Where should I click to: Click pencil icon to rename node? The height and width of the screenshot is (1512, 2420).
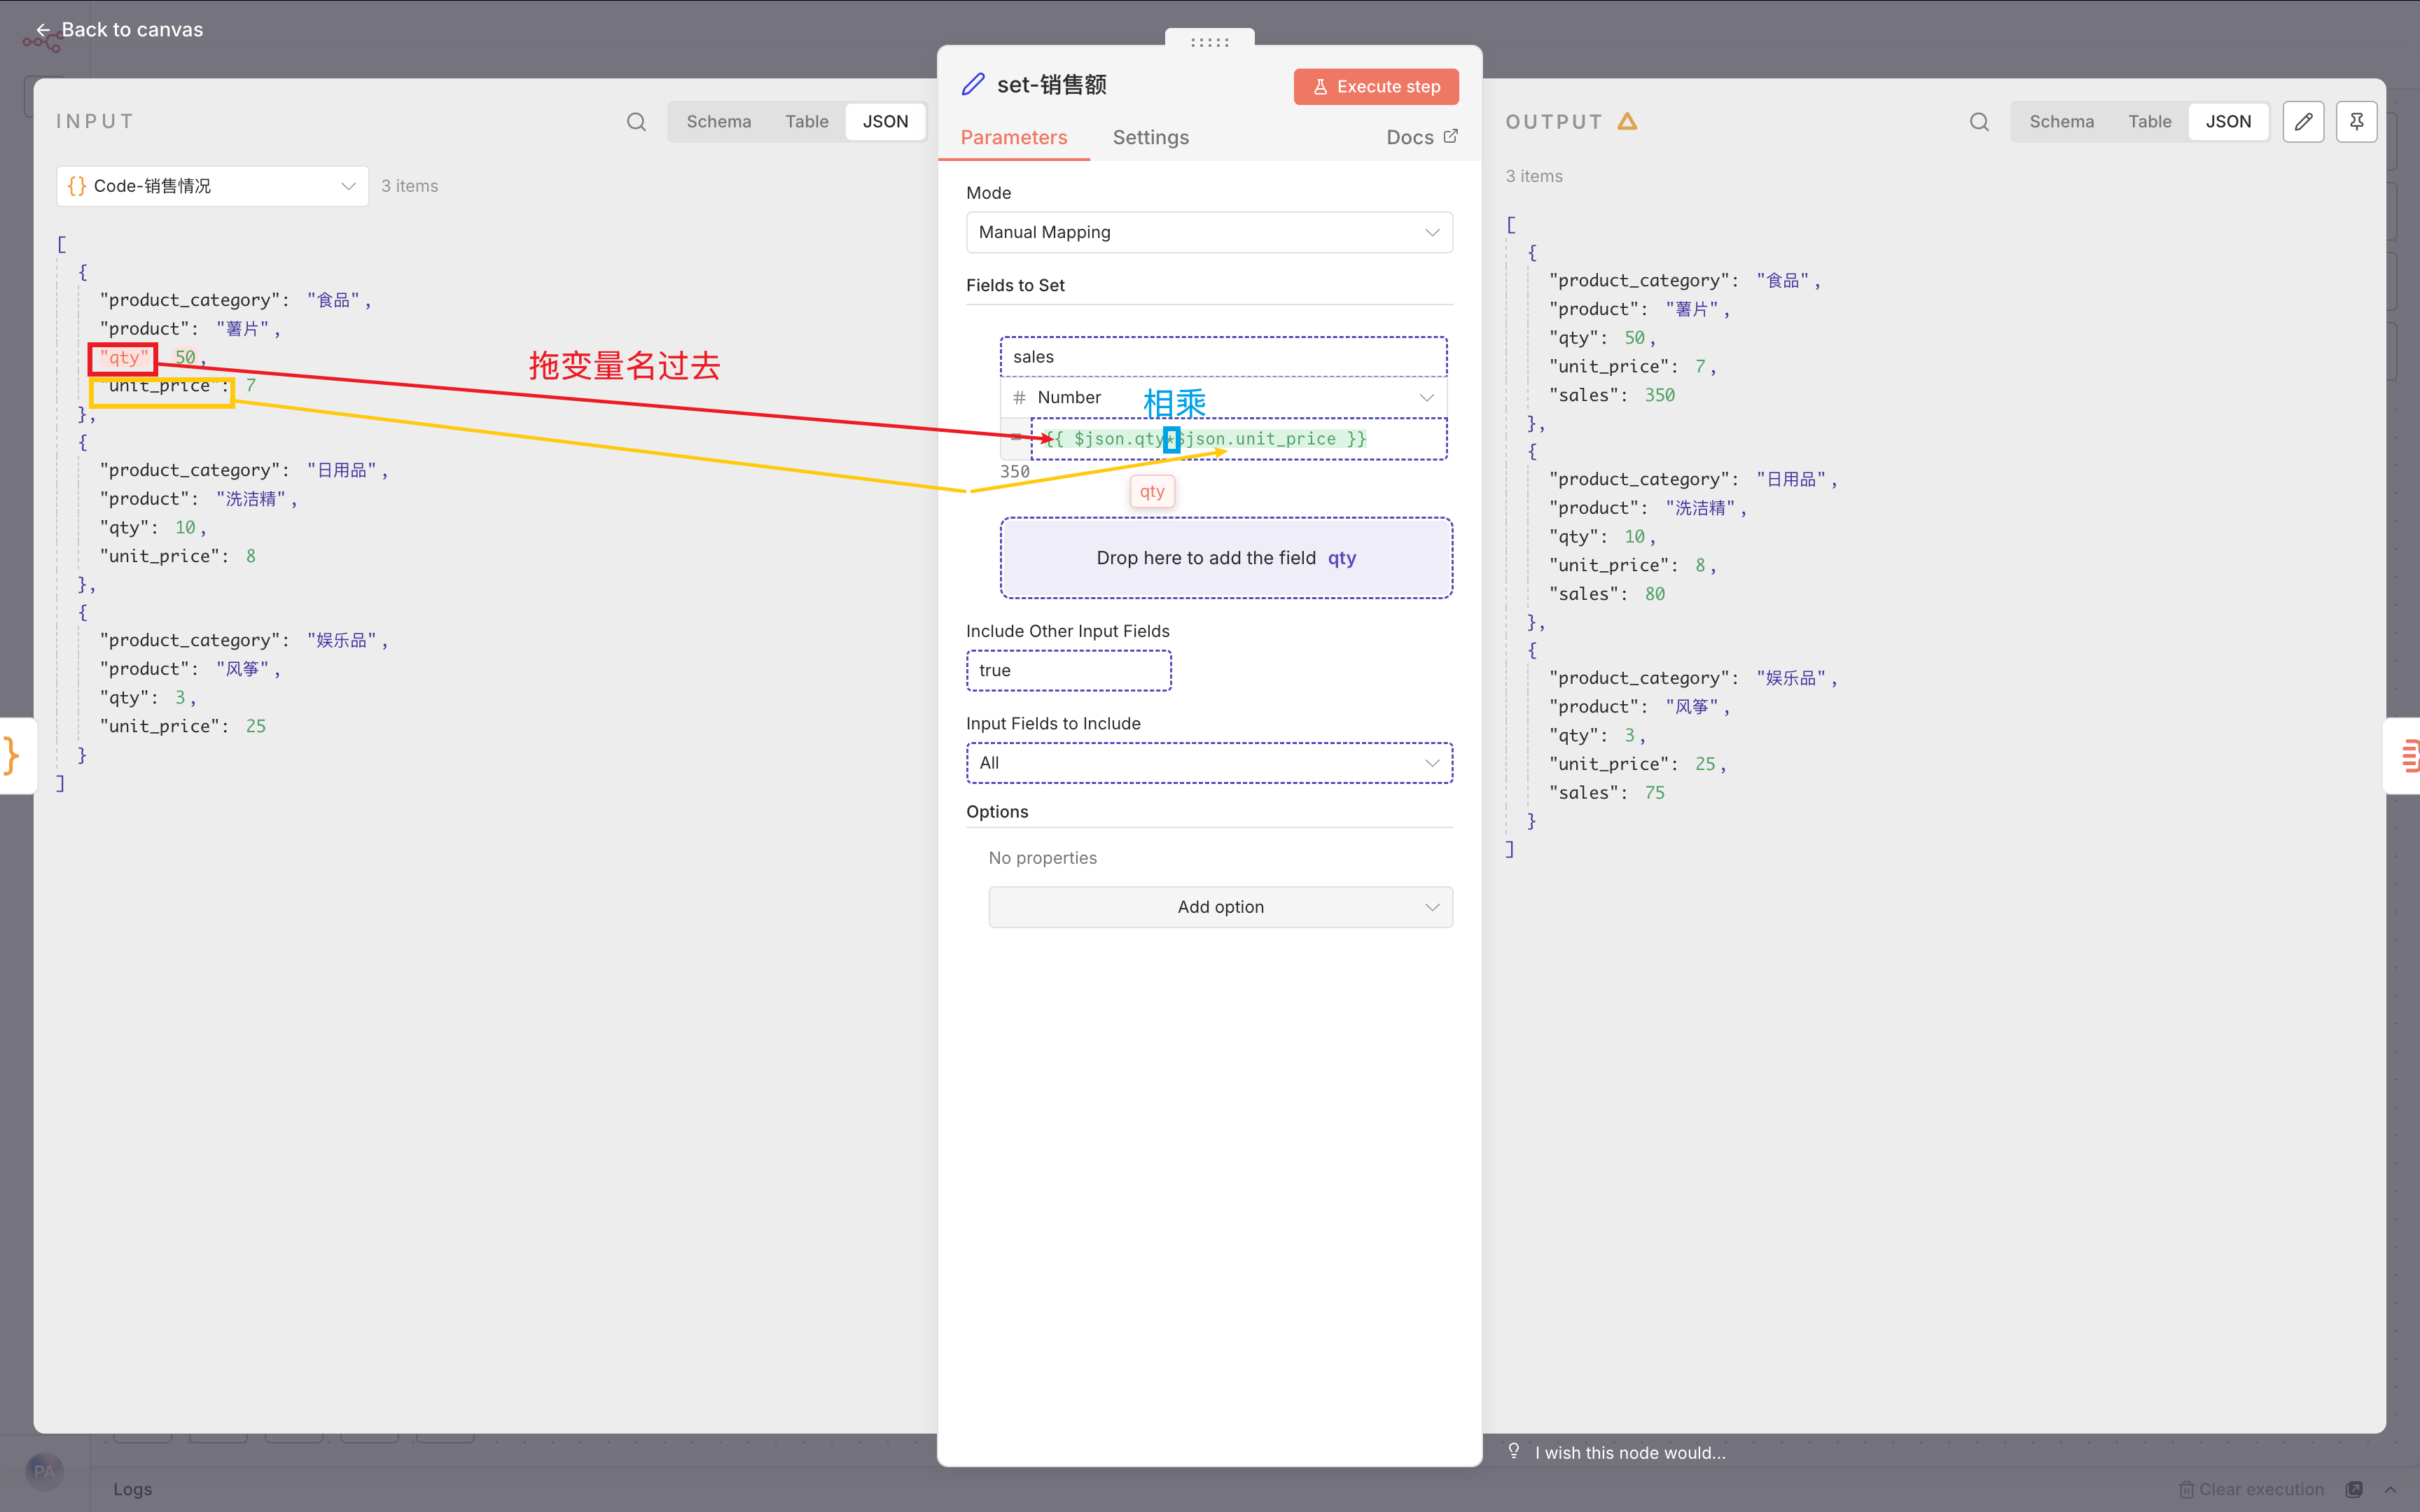point(973,85)
